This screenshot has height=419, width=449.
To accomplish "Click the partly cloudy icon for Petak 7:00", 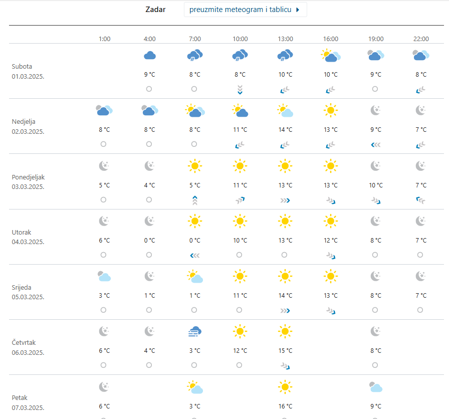I will coord(194,387).
